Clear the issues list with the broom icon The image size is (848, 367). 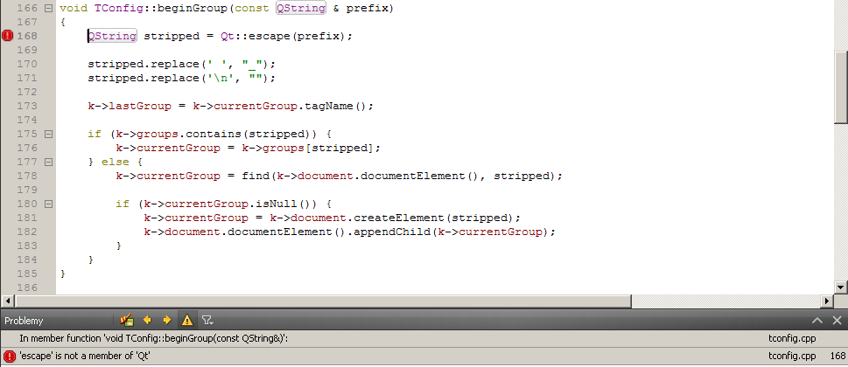click(127, 320)
